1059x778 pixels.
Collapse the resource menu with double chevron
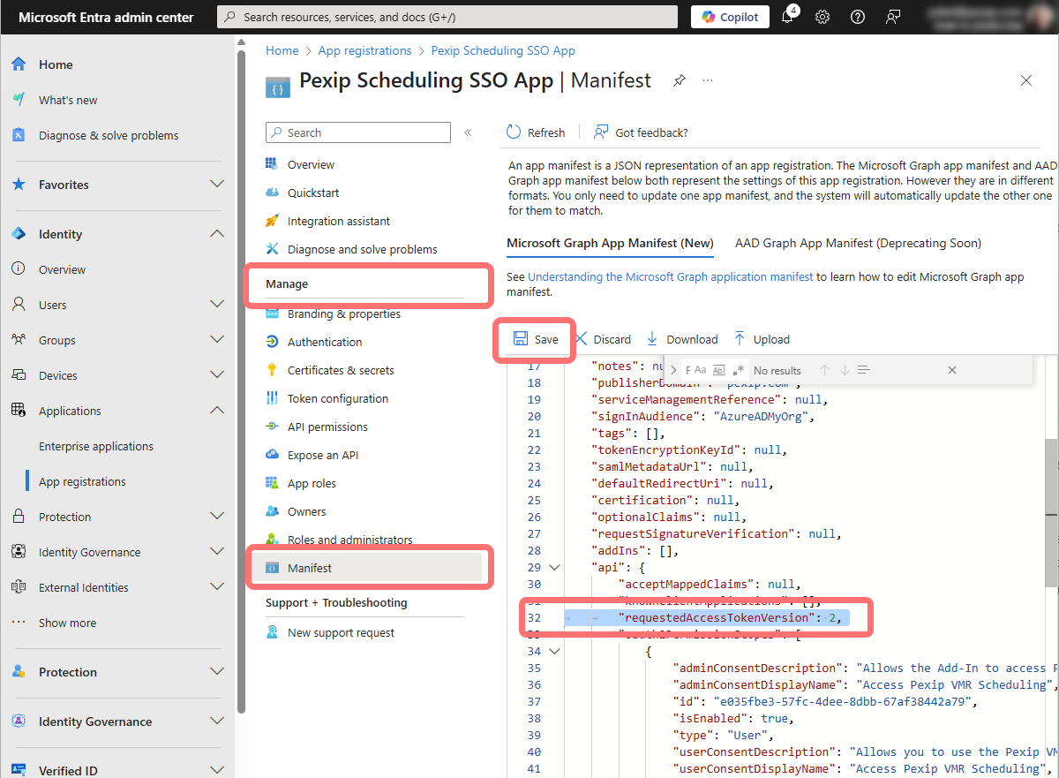468,132
